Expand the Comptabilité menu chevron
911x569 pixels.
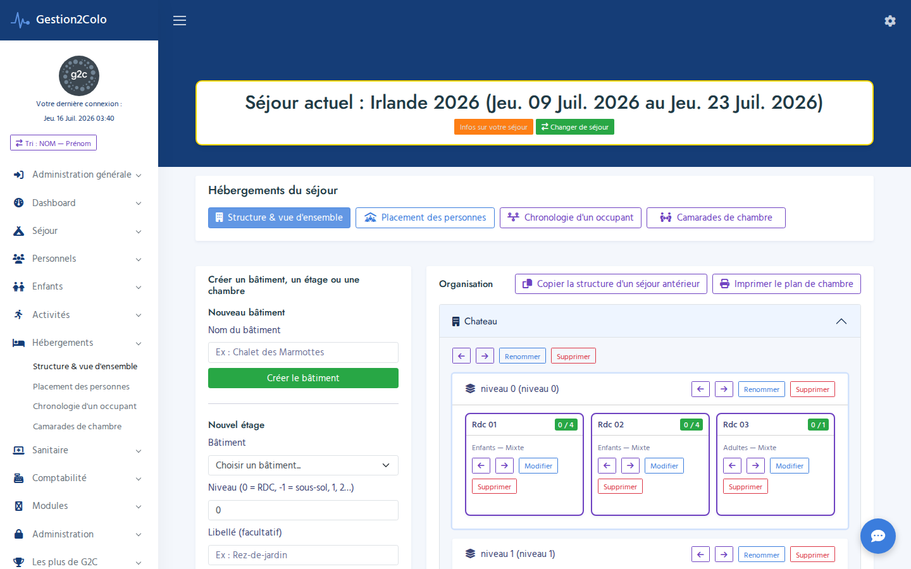pyautogui.click(x=139, y=479)
